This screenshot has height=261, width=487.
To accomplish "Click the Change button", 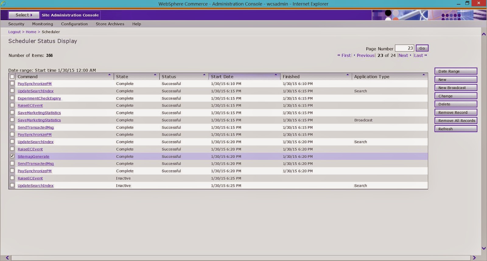I will click(x=456, y=96).
